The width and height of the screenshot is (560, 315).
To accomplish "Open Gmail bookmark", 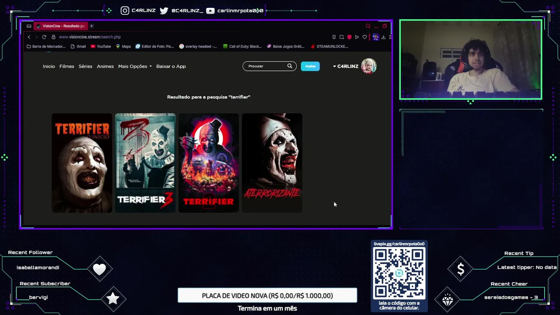I will point(78,46).
